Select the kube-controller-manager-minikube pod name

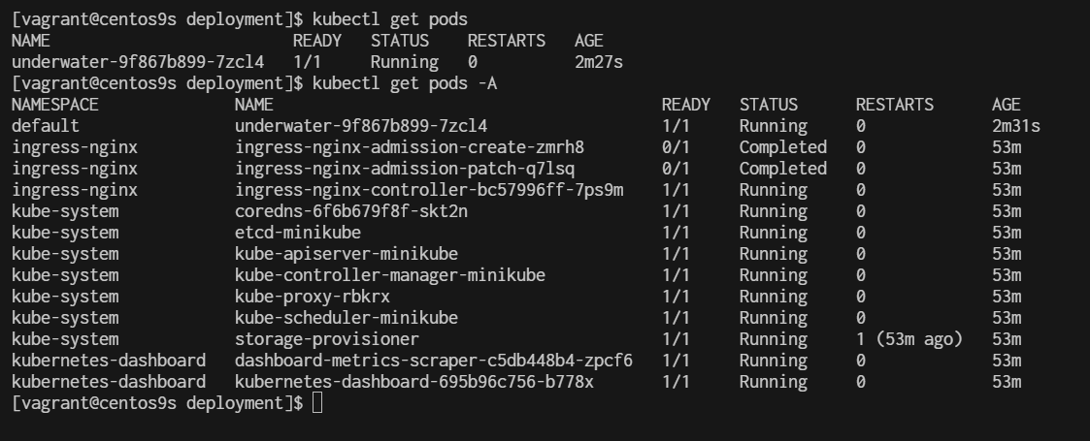click(x=390, y=275)
